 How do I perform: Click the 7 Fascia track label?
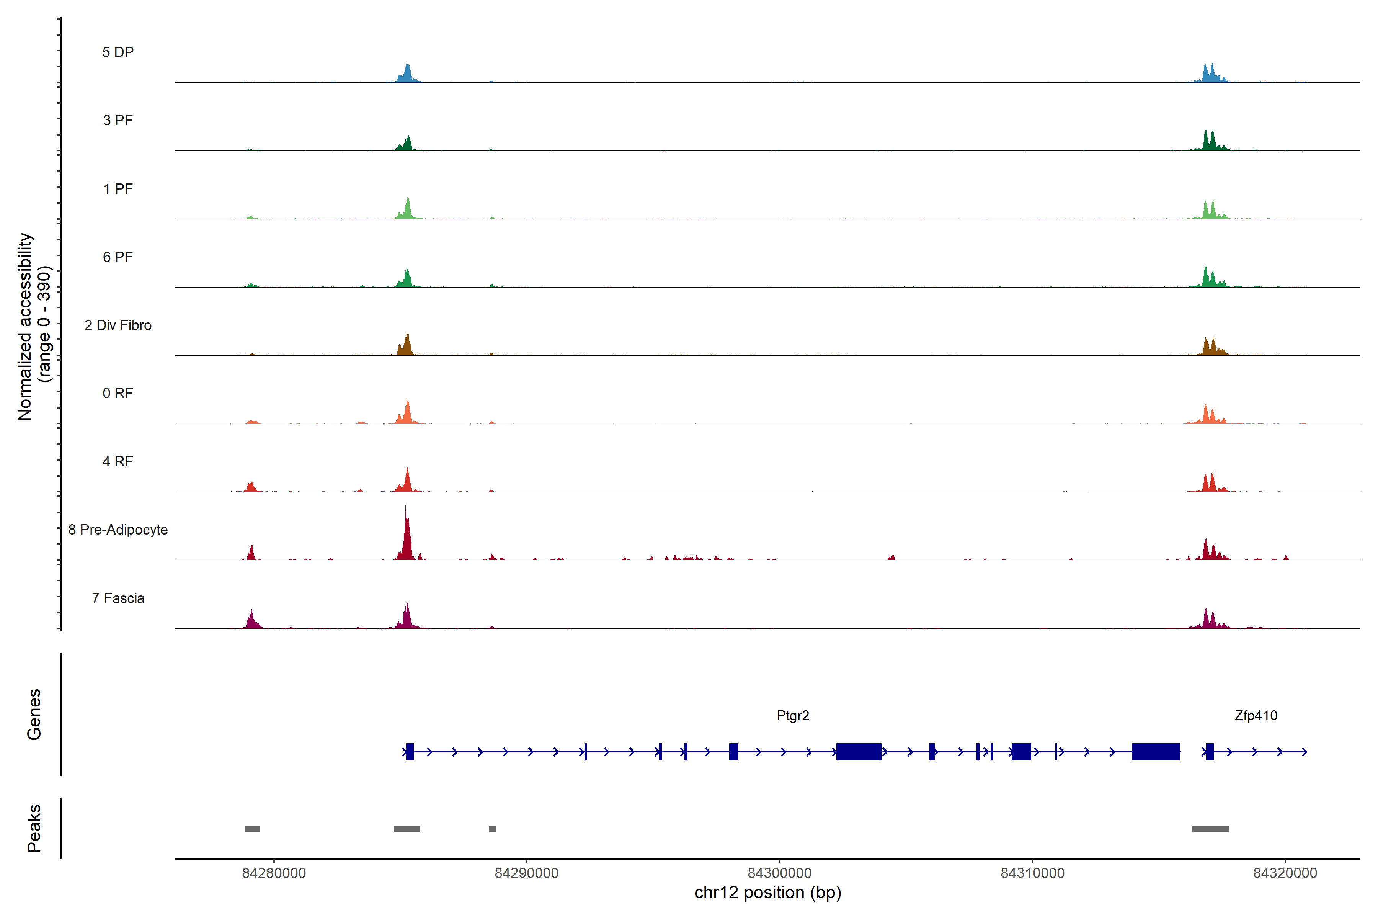[118, 598]
